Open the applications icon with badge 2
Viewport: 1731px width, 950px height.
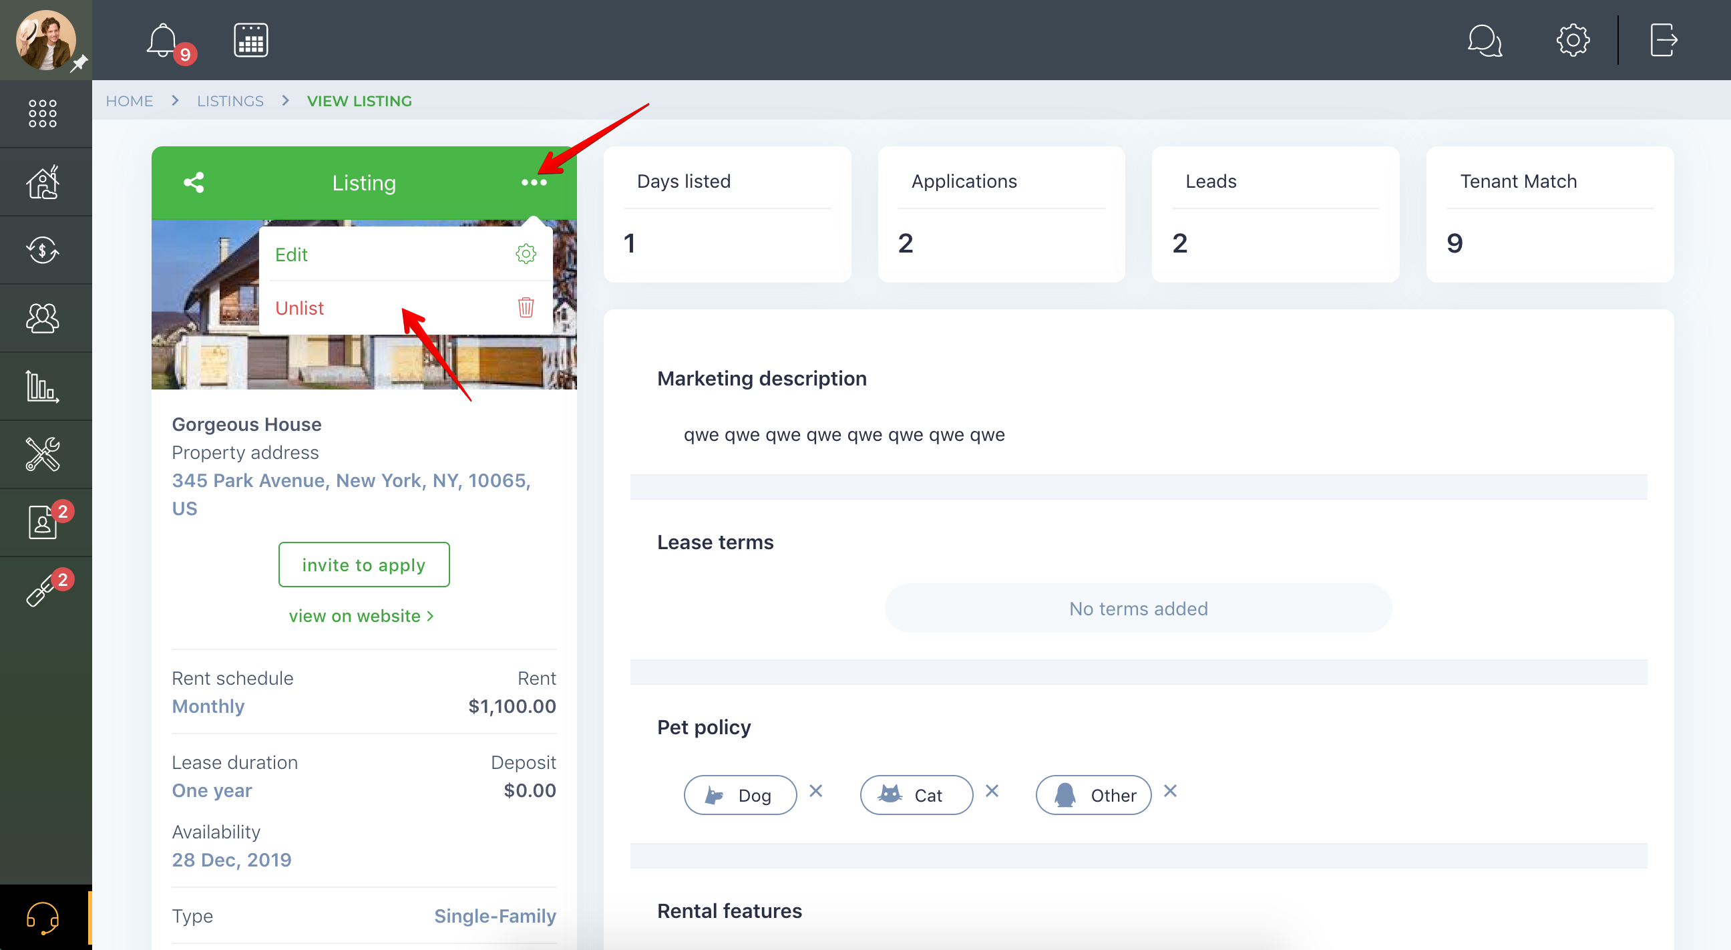(x=43, y=522)
